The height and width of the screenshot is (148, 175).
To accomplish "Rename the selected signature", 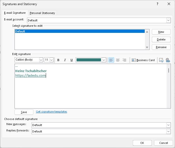I will tap(161, 47).
